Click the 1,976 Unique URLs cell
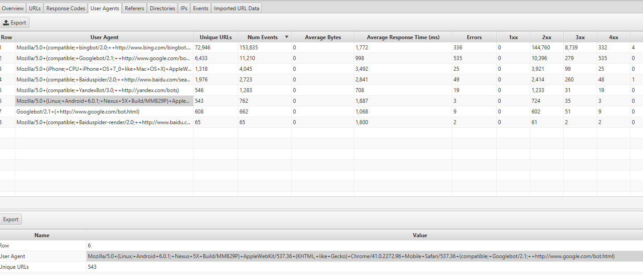 216,79
